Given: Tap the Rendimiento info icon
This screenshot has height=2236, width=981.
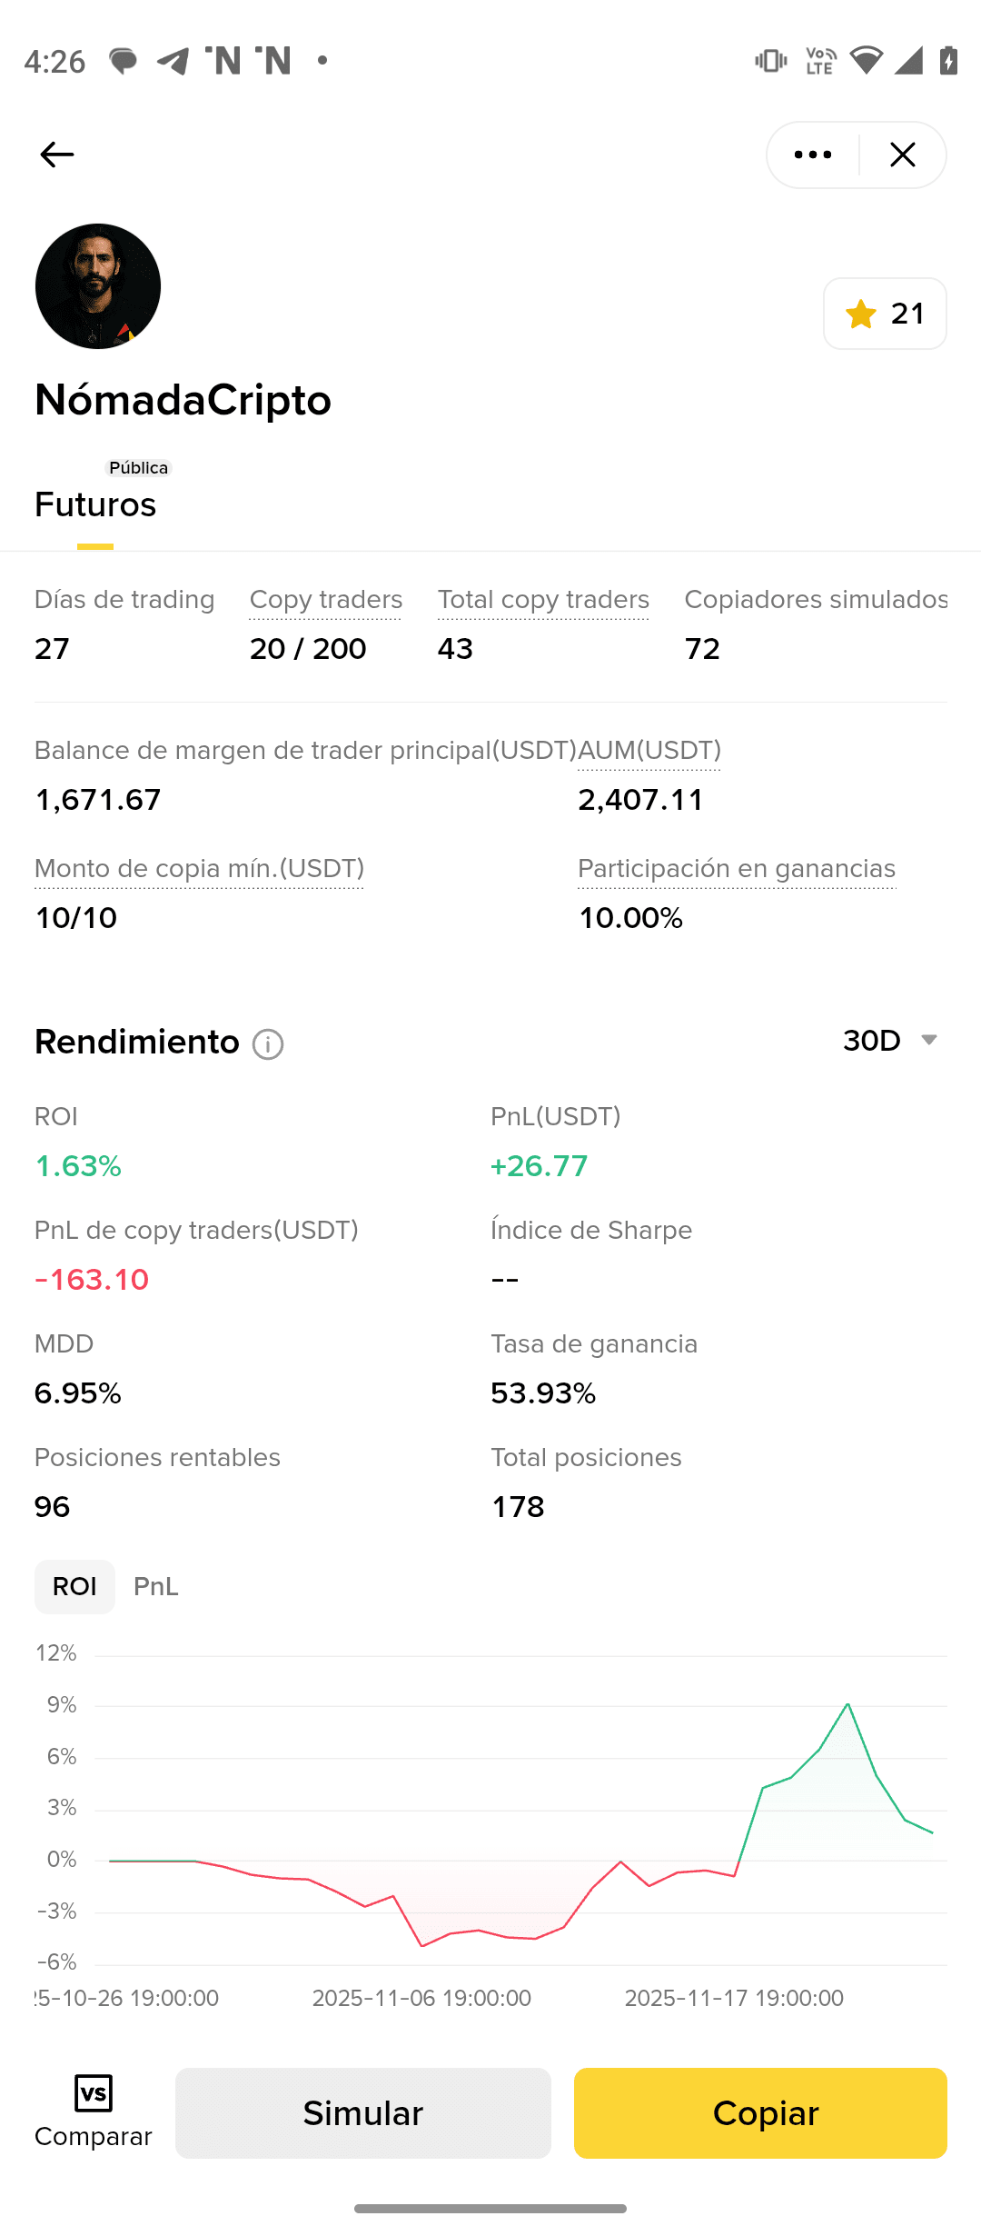Looking at the screenshot, I should (268, 1044).
